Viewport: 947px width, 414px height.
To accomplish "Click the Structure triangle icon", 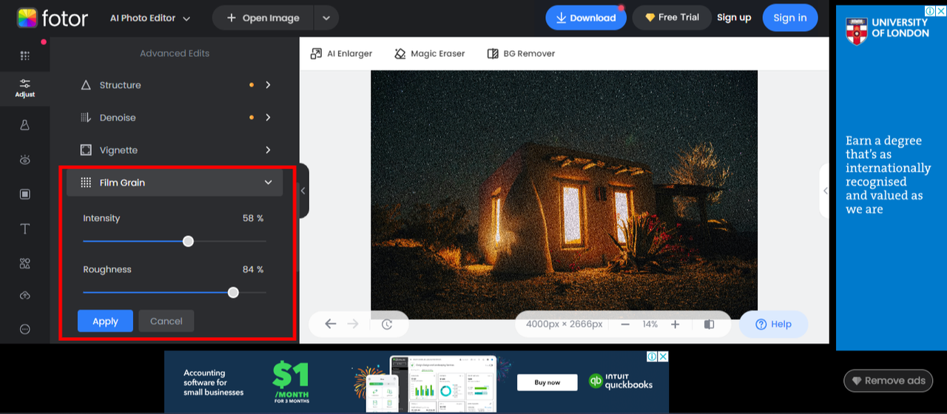I will (x=86, y=85).
